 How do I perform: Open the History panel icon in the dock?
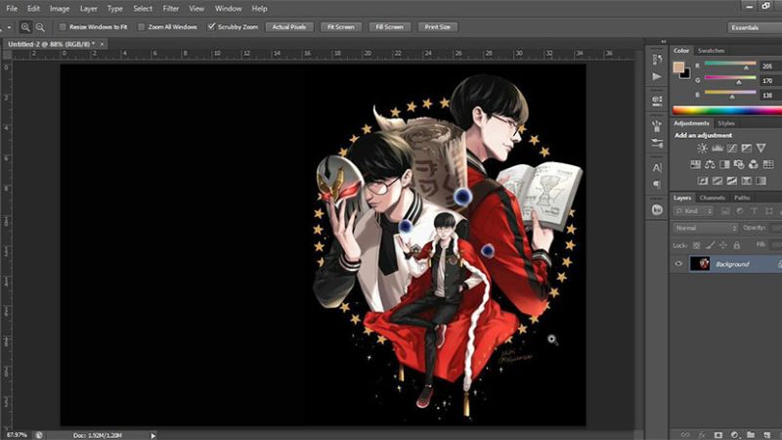coord(657,60)
